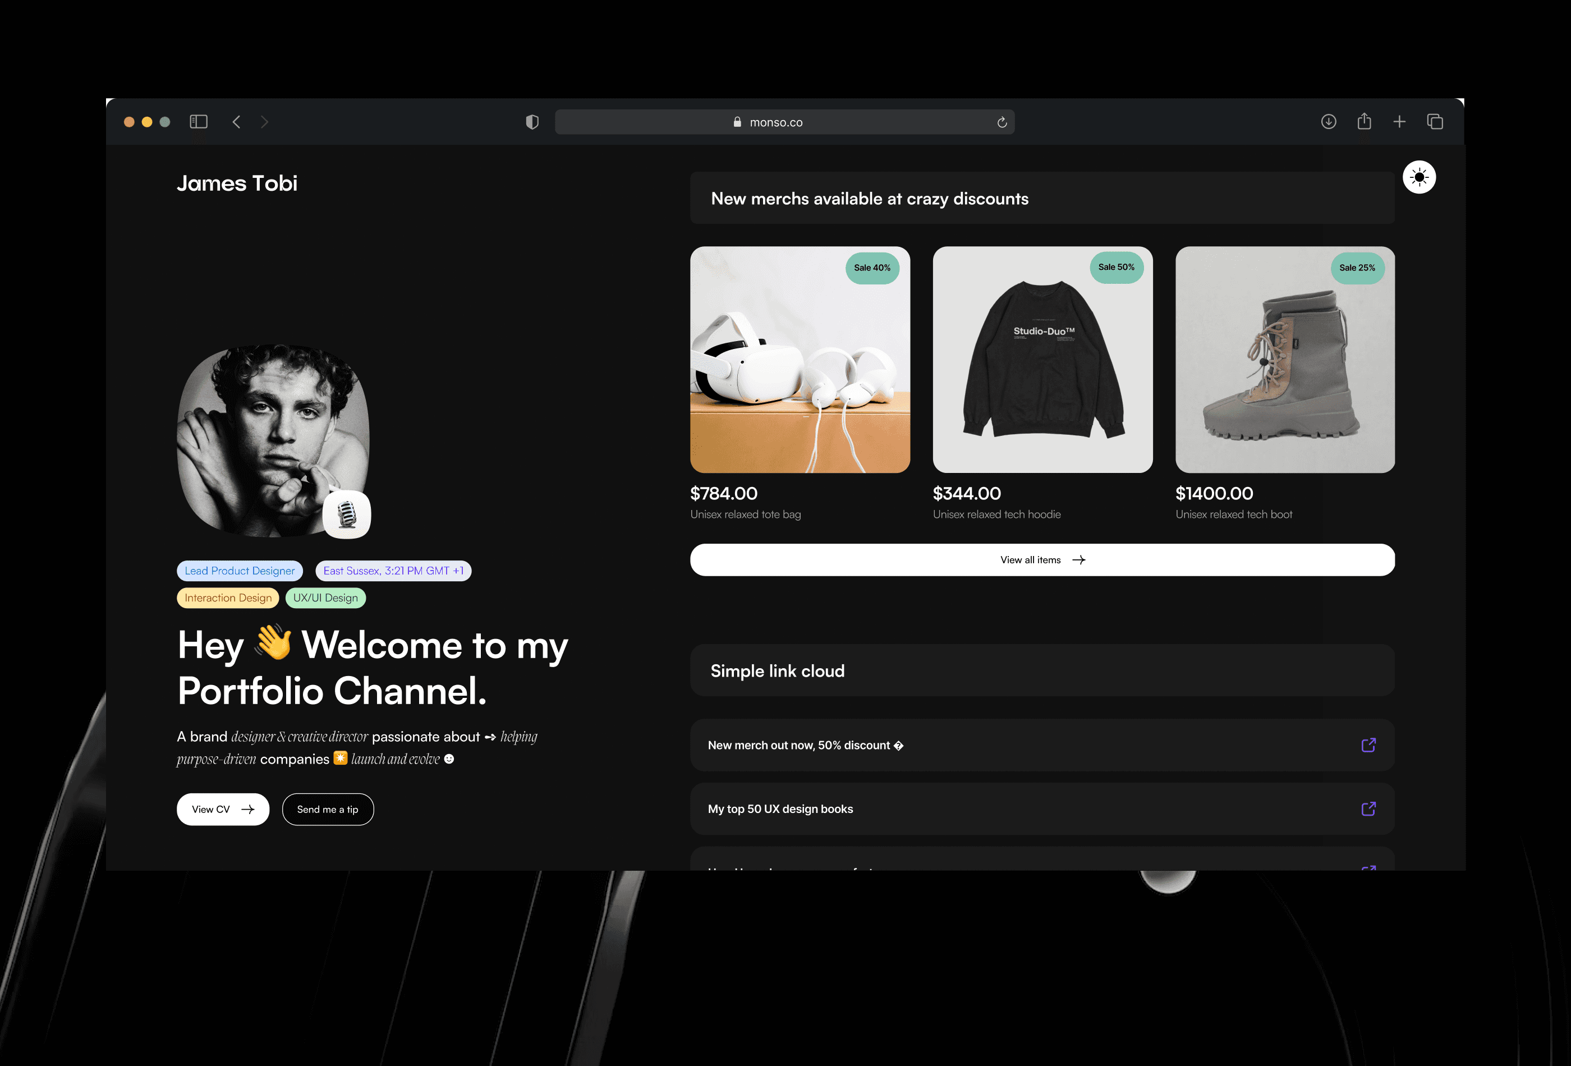Viewport: 1571px width, 1066px height.
Task: Open a new tab with plus icon
Action: pos(1399,122)
